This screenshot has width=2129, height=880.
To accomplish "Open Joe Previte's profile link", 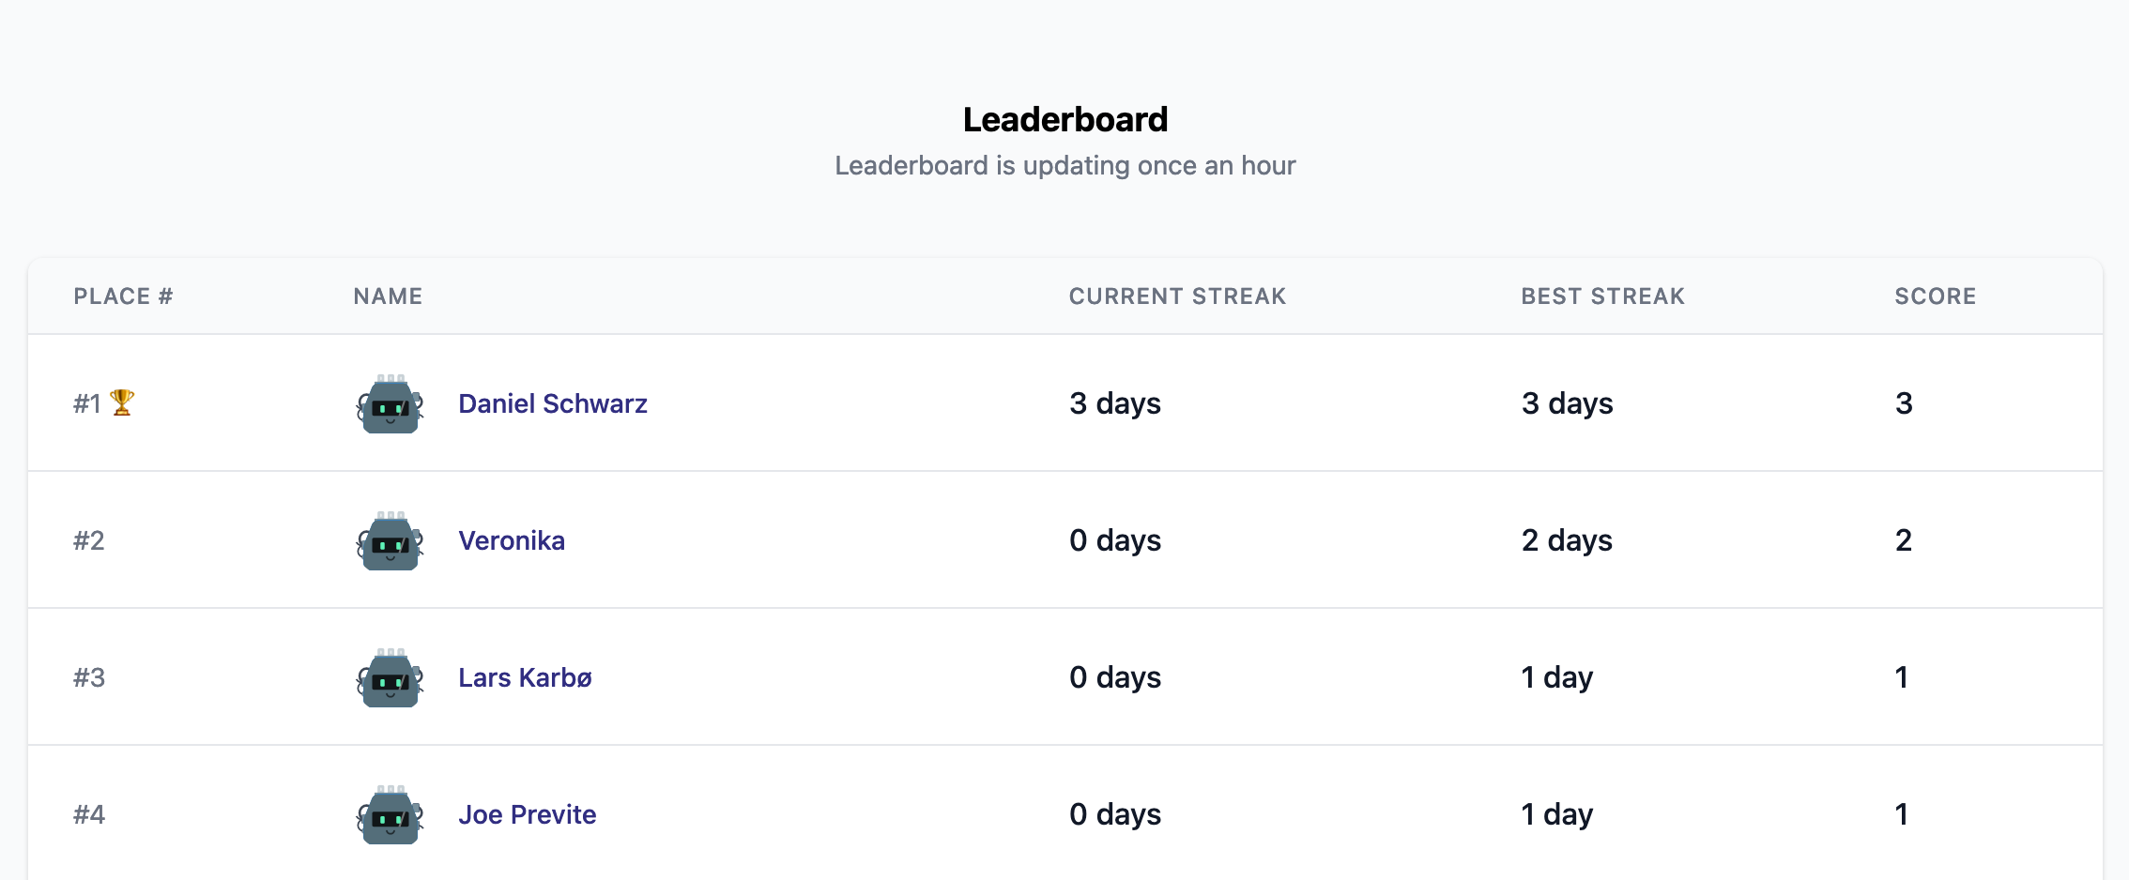I will (527, 814).
